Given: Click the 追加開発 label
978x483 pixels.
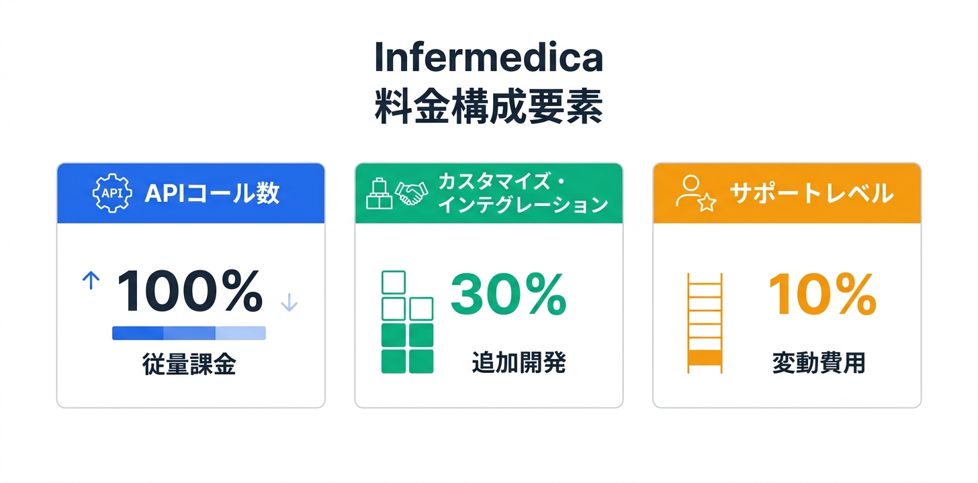Looking at the screenshot, I should coord(519,363).
